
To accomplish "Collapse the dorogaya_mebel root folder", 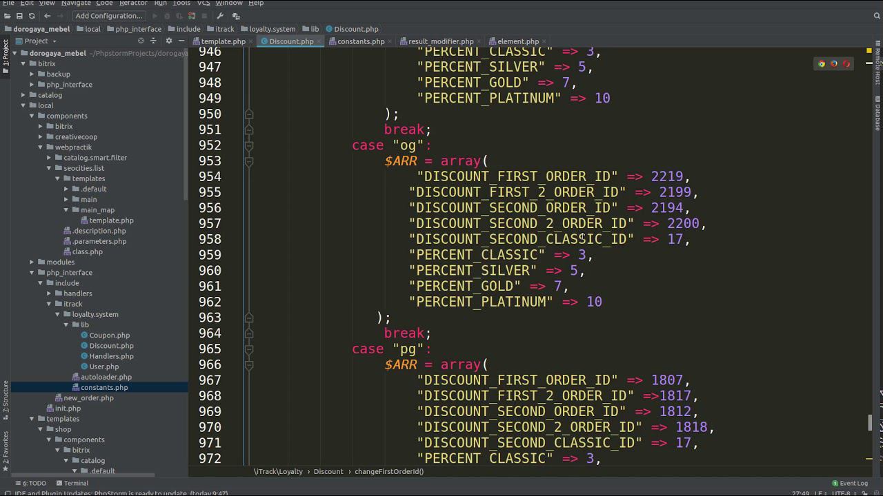I will pyautogui.click(x=14, y=53).
